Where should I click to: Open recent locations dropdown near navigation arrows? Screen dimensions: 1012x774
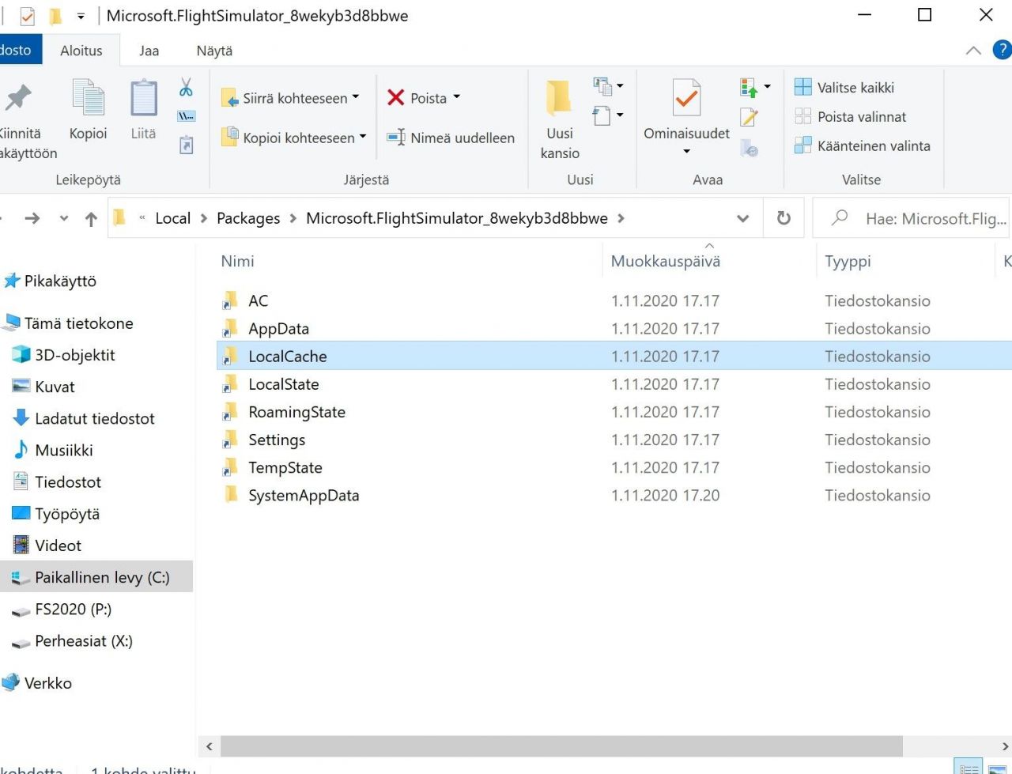pyautogui.click(x=64, y=219)
